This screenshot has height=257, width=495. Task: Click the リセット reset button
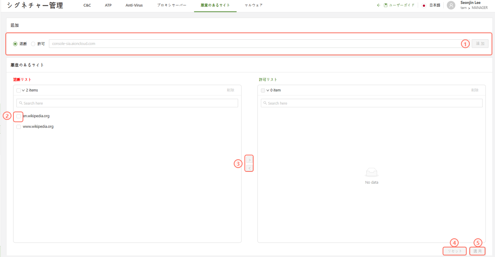454,251
